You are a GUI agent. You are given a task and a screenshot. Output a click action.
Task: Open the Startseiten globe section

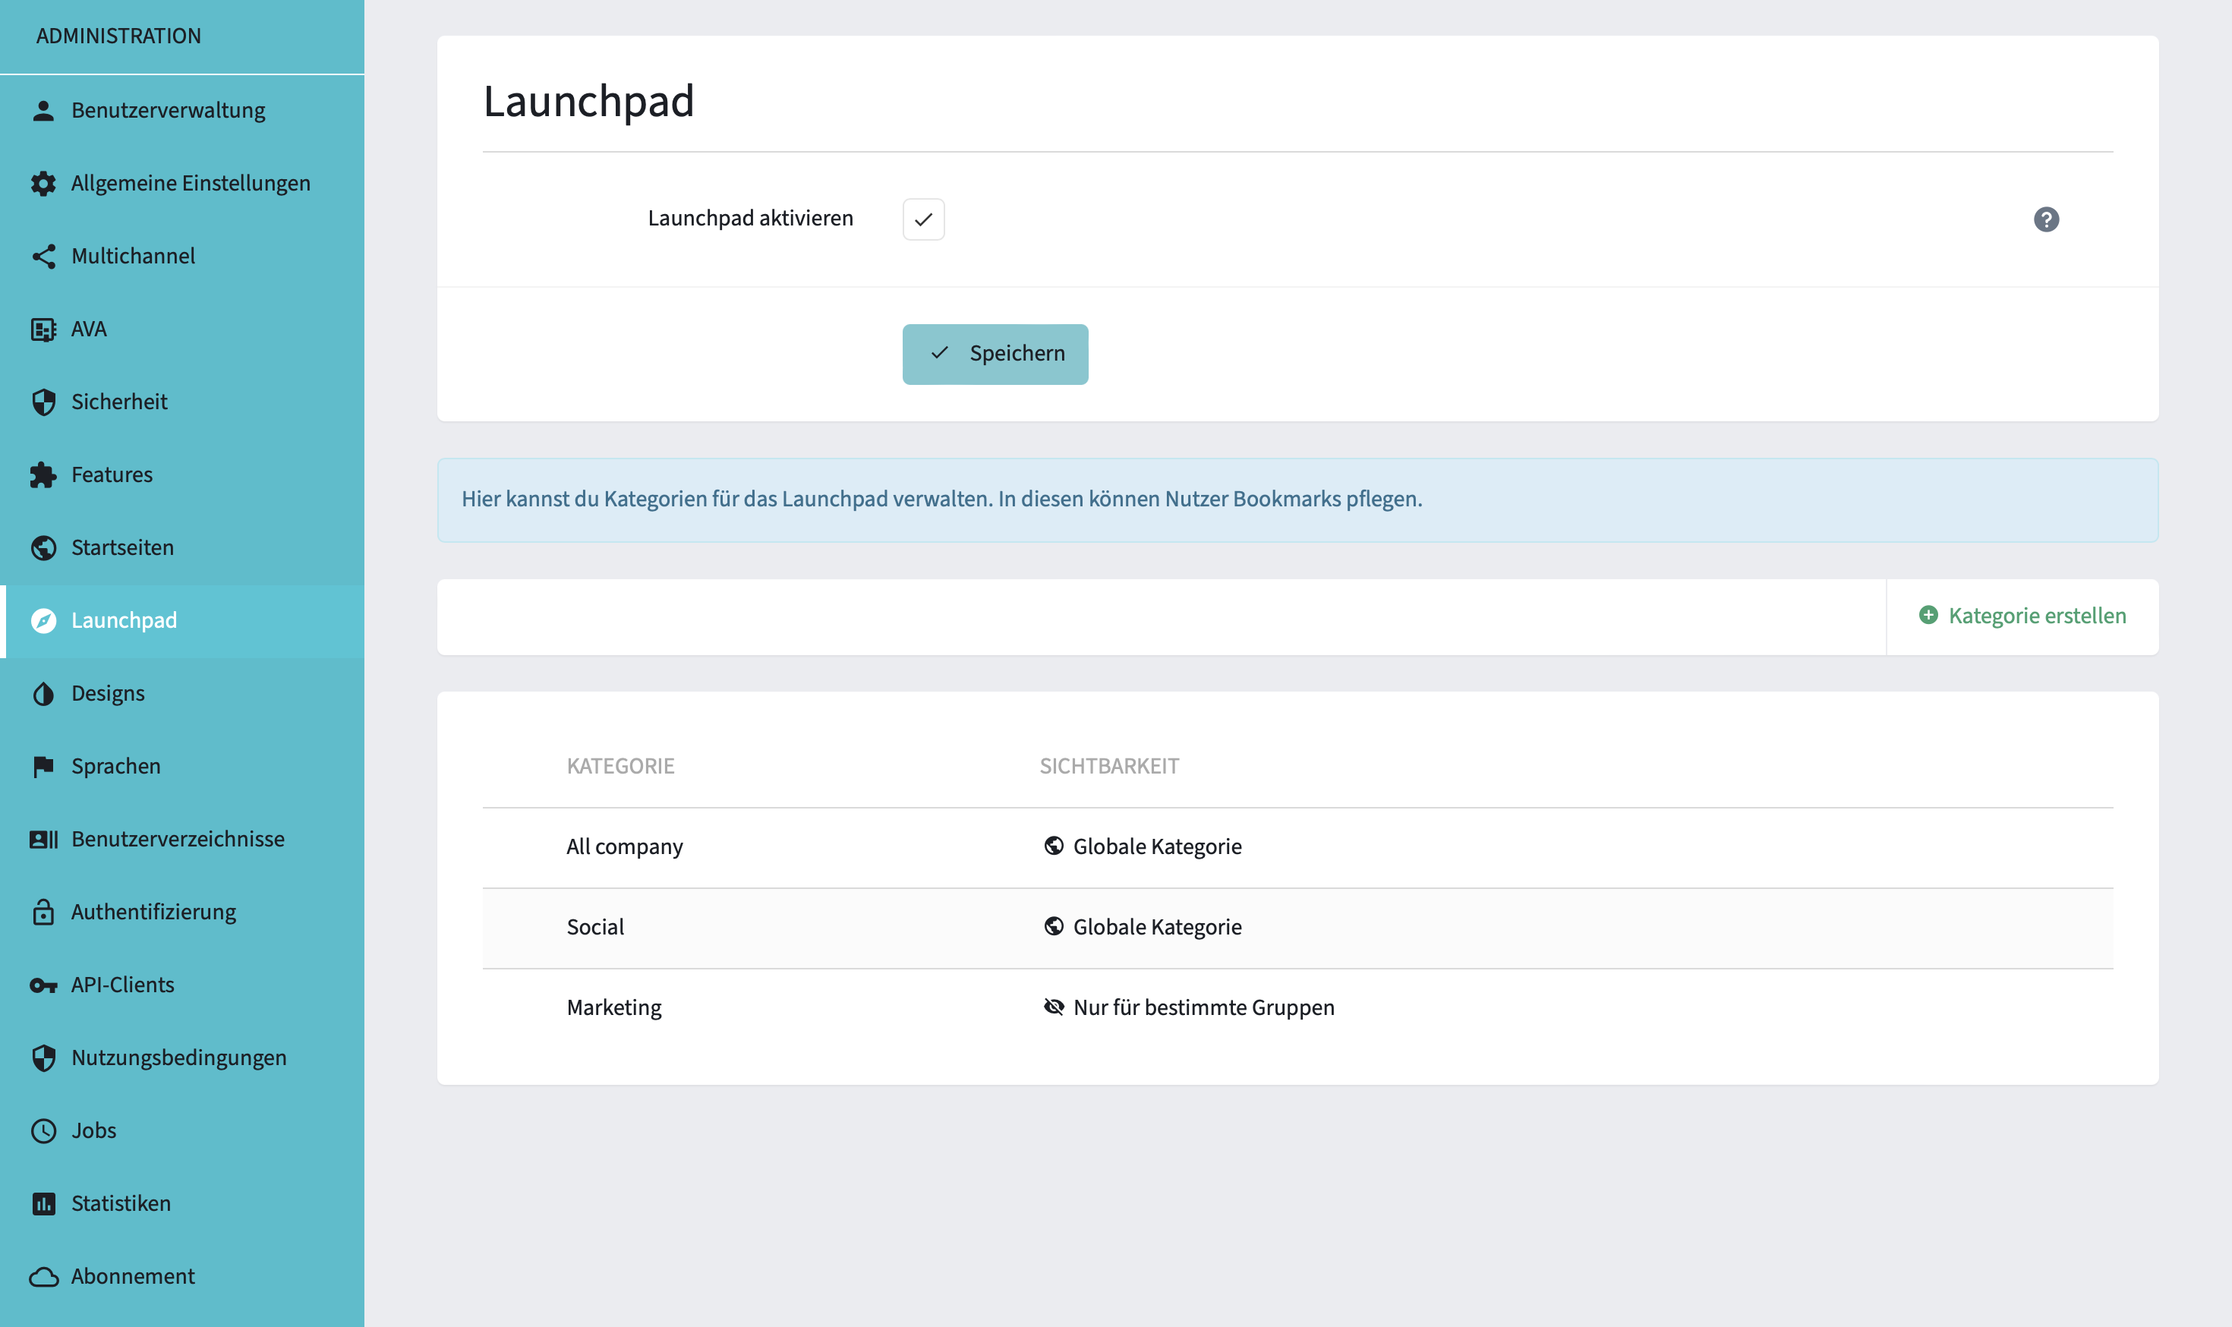[x=122, y=547]
